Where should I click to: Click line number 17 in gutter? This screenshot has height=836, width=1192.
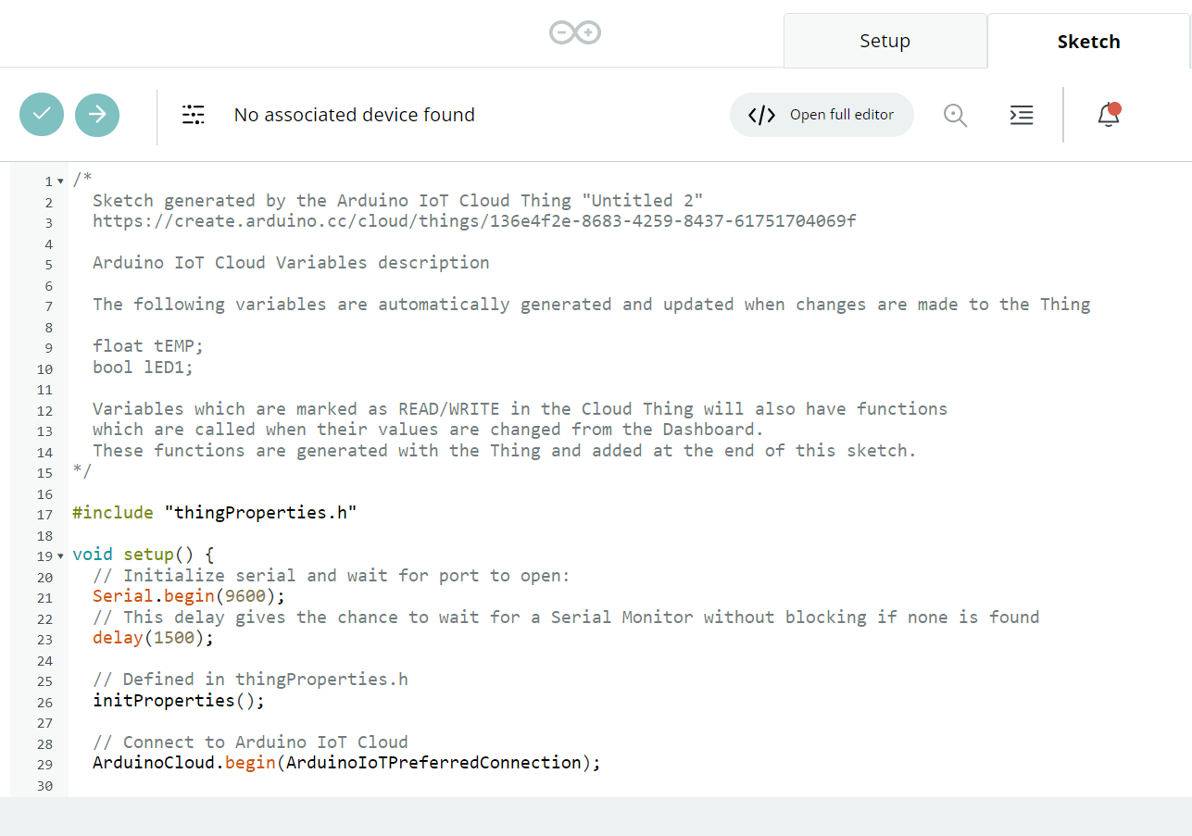(44, 514)
